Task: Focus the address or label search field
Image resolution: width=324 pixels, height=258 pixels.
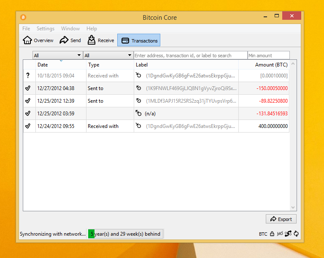Action: (191, 55)
